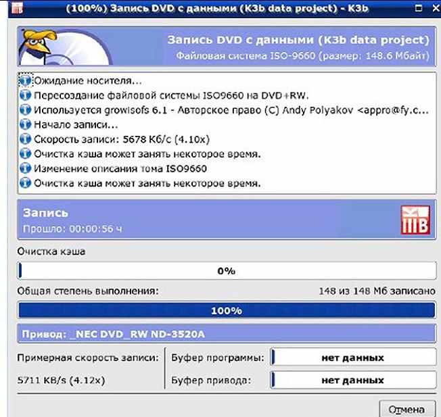The image size is (441, 417).
Task: Click the '148 из 148 Мб записано' text
Action: [377, 291]
